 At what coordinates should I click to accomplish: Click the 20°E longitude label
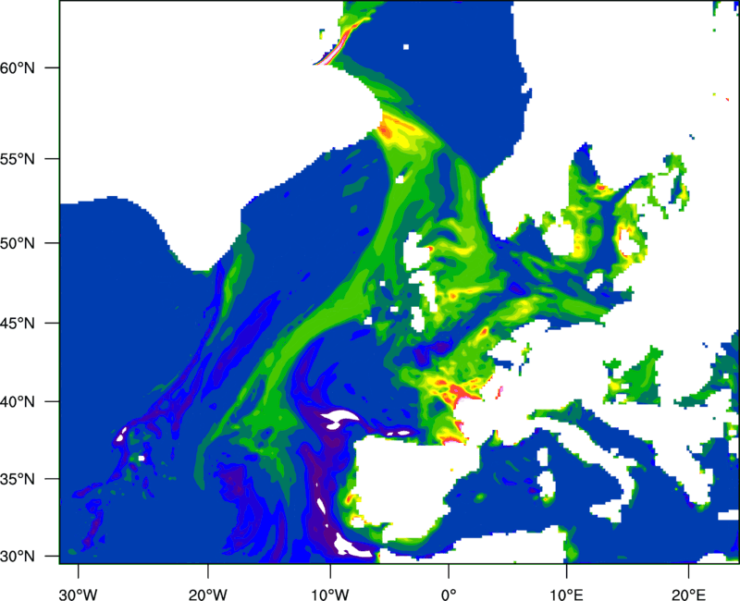[688, 595]
